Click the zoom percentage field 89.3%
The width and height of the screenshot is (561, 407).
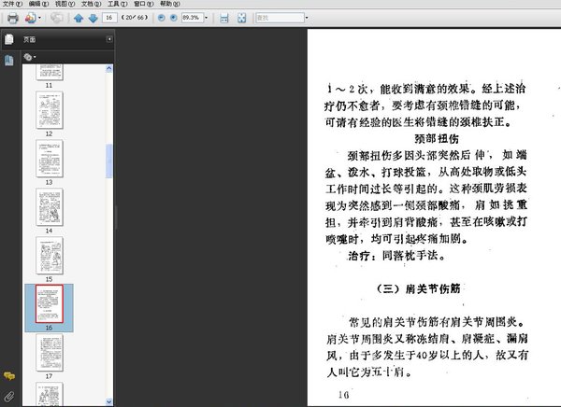tap(193, 18)
